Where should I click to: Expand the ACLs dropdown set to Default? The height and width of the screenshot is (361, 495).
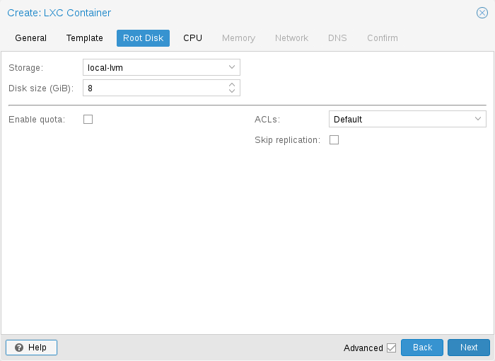coord(407,120)
